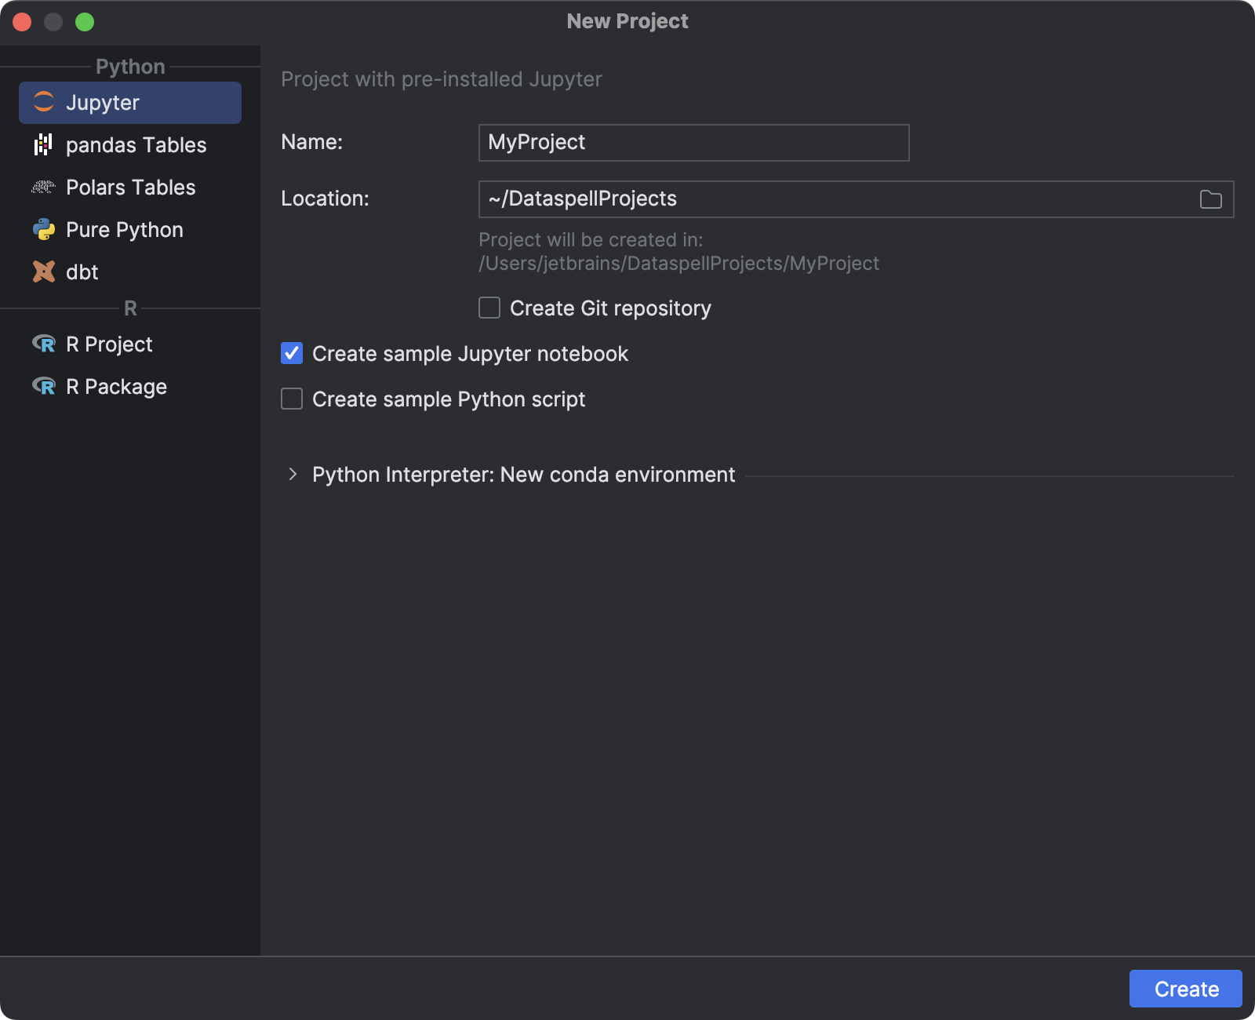Viewport: 1255px width, 1020px height.
Task: Select the pandas Tables template
Action: pos(136,144)
